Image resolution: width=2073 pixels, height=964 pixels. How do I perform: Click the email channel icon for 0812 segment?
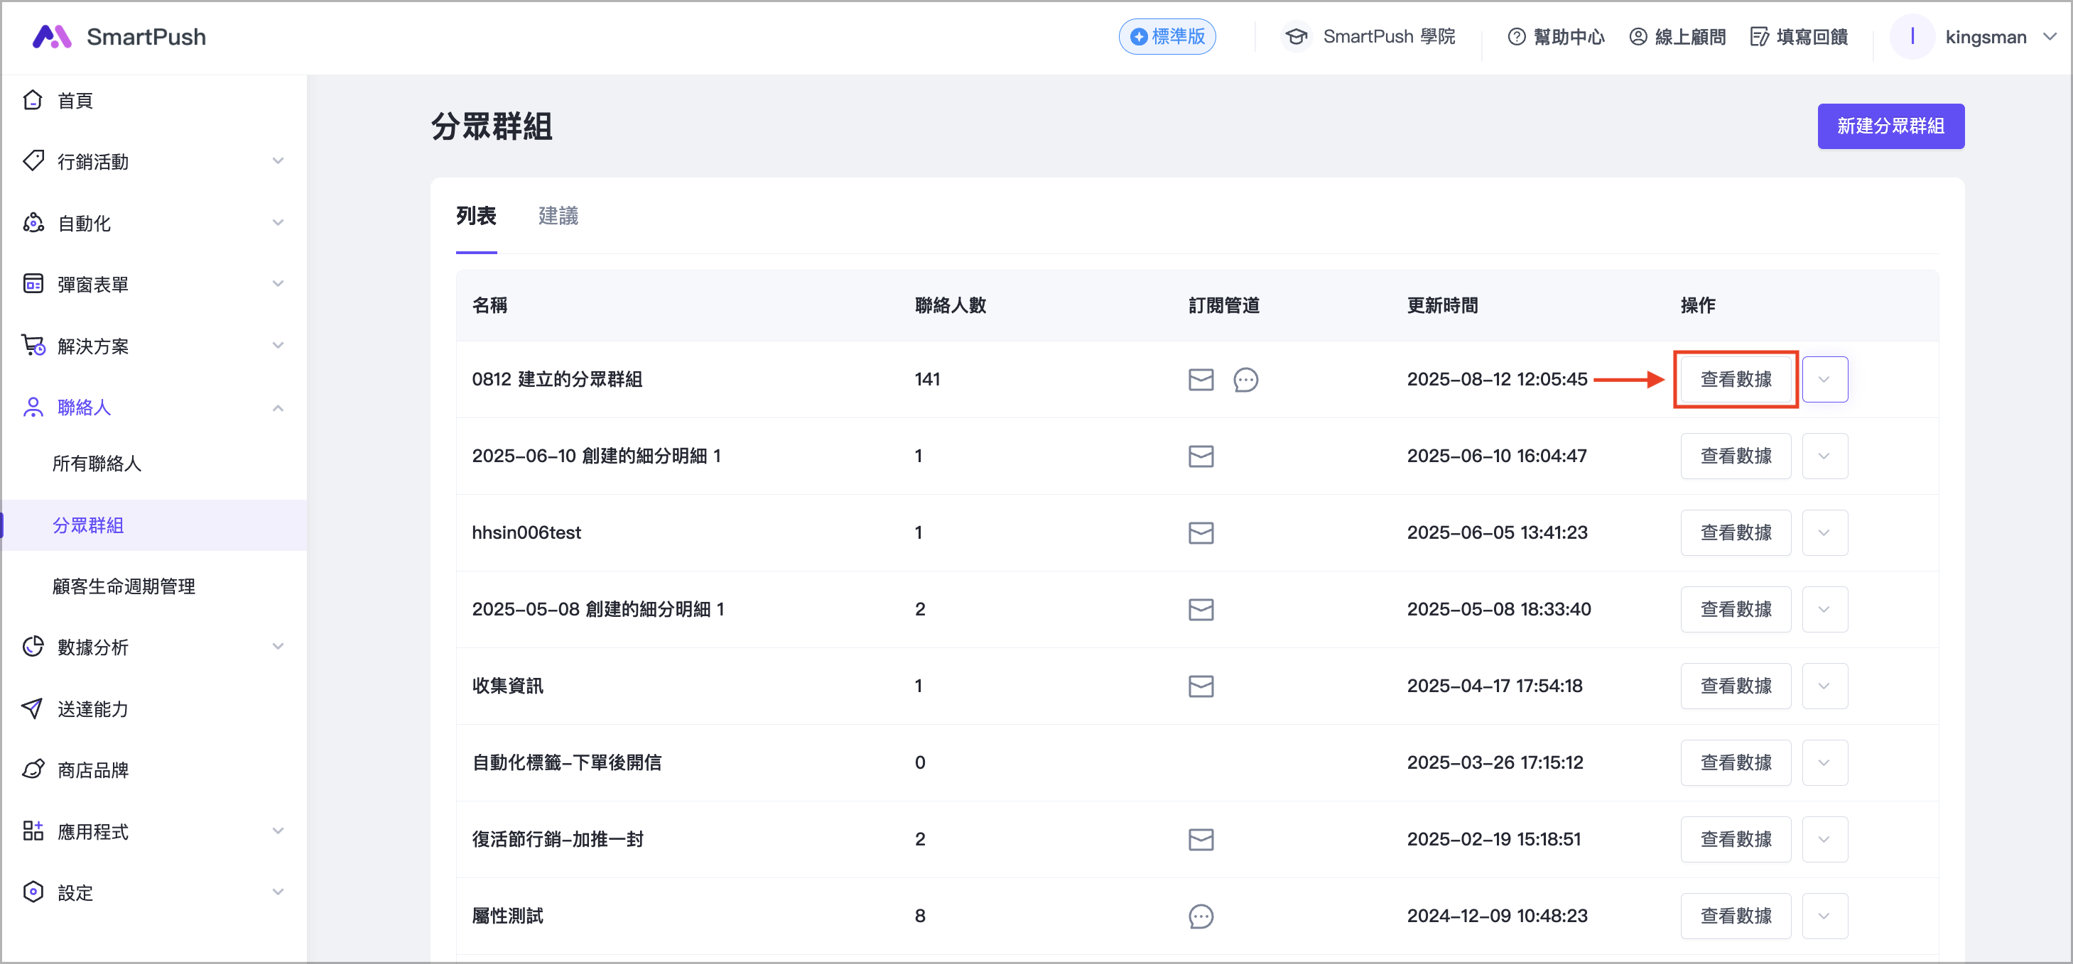coord(1201,380)
